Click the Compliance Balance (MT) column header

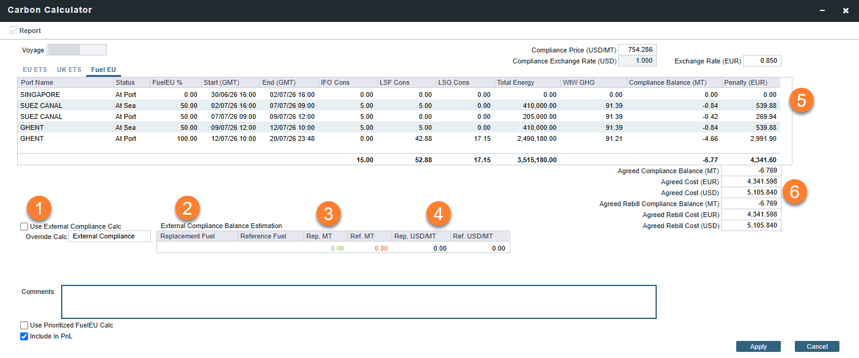click(674, 82)
